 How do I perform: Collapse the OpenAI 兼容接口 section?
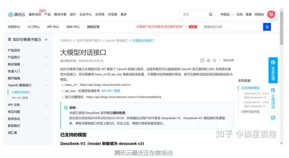click(x=46, y=85)
